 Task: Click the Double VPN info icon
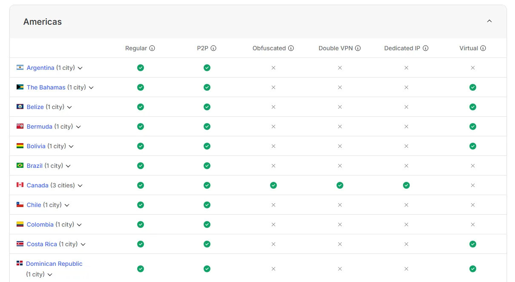[x=358, y=49]
